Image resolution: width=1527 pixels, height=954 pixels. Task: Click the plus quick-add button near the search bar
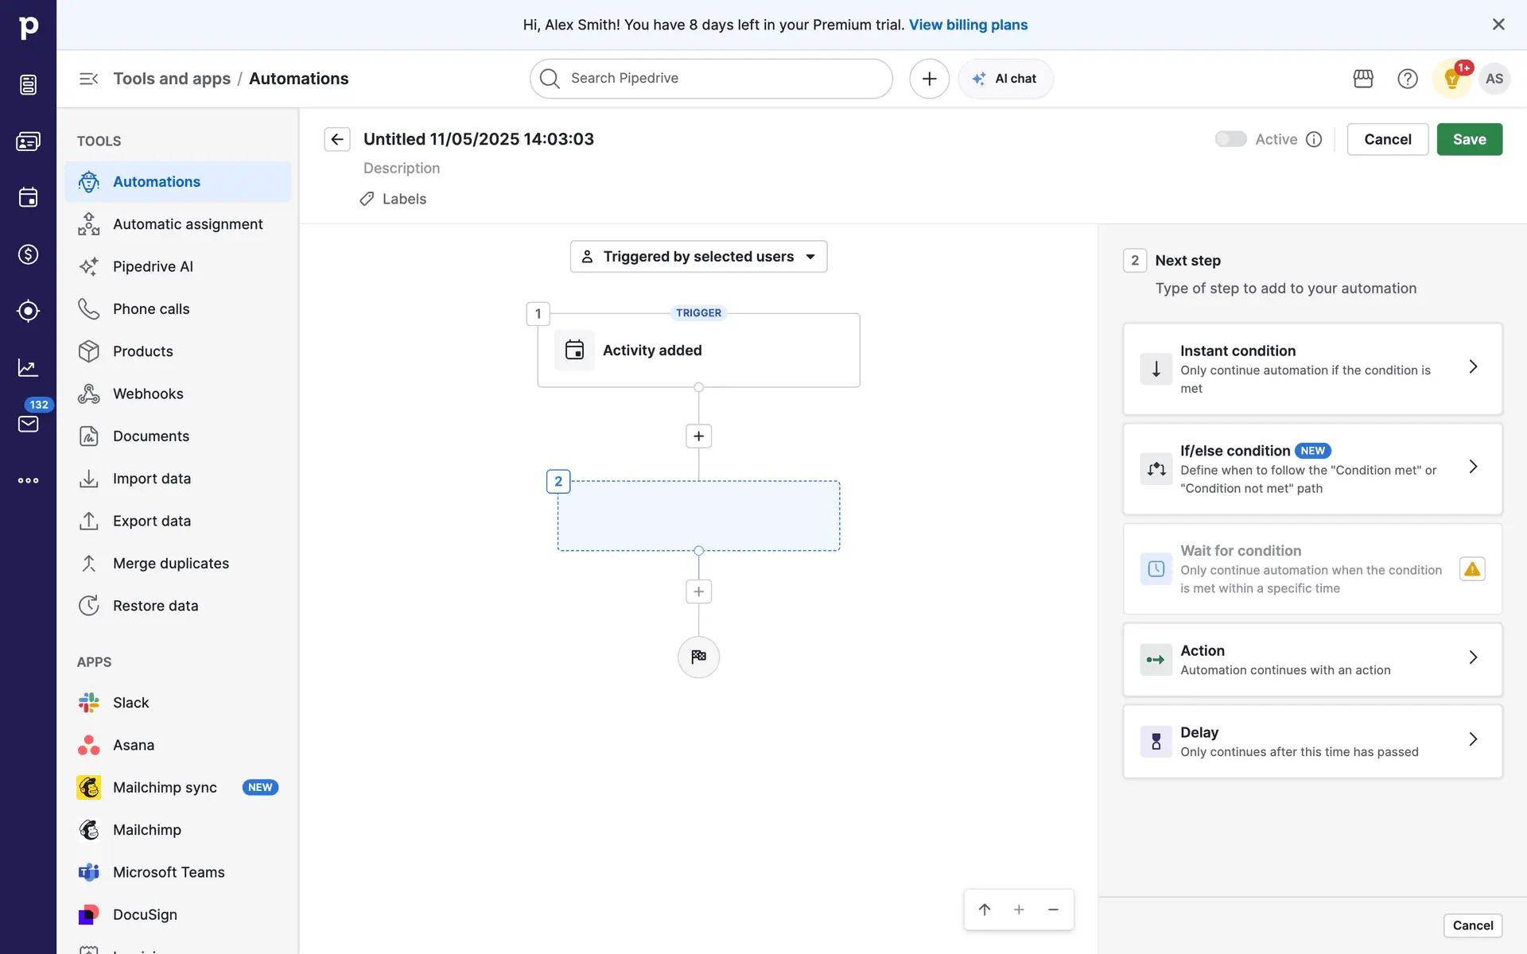pyautogui.click(x=929, y=79)
